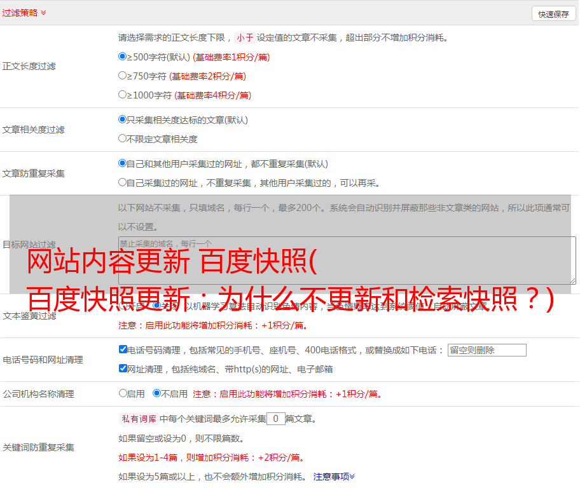The width and height of the screenshot is (580, 488).
Task: Expand the 注意事项 link
Action: coord(334,476)
